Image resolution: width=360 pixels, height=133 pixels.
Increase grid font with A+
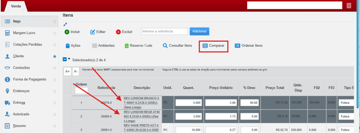point(67,71)
